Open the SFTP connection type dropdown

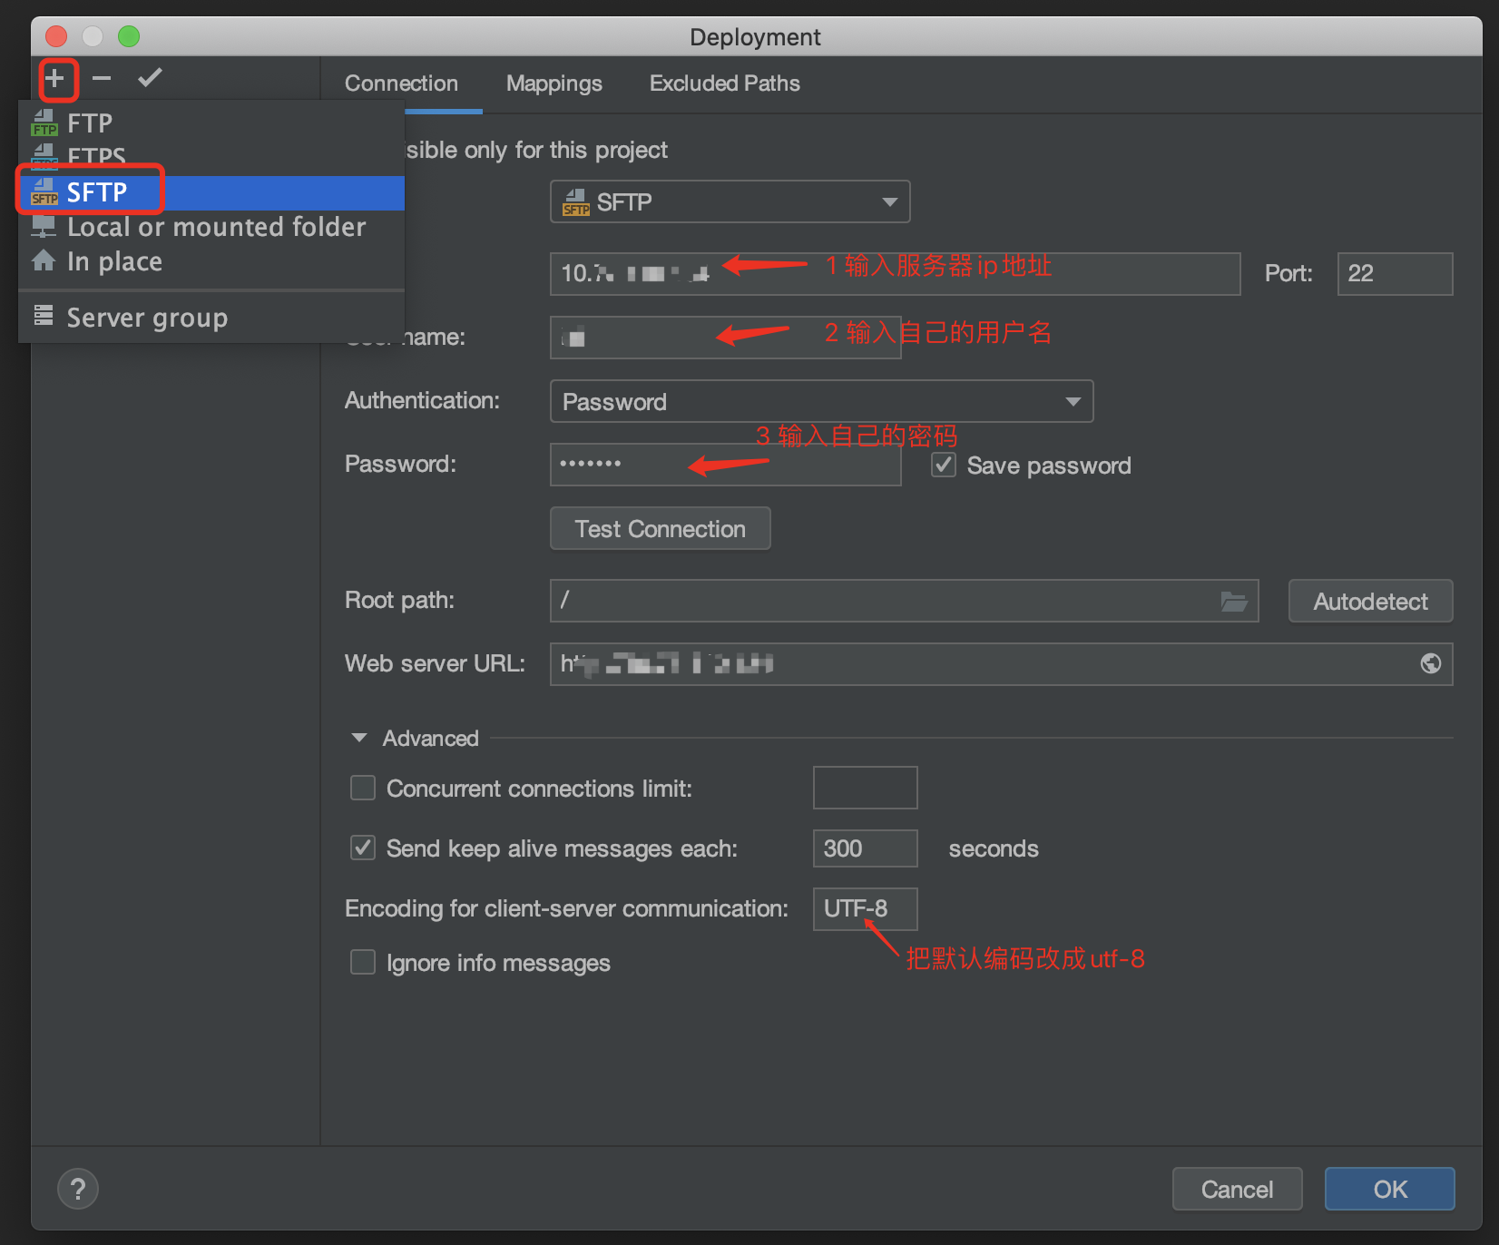click(888, 201)
